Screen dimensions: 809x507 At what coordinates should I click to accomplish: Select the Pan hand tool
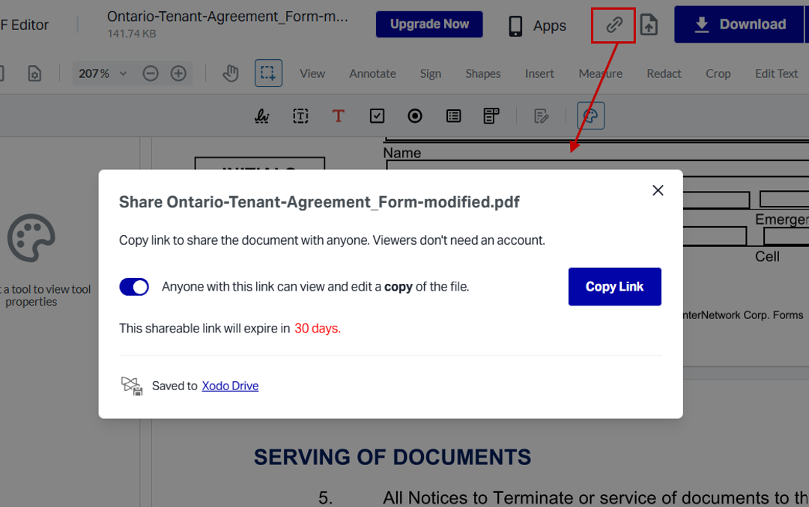coord(230,73)
